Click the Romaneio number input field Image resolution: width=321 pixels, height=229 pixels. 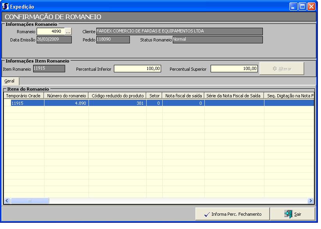pyautogui.click(x=50, y=32)
